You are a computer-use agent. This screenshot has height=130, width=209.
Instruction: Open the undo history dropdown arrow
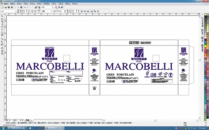(27, 7)
